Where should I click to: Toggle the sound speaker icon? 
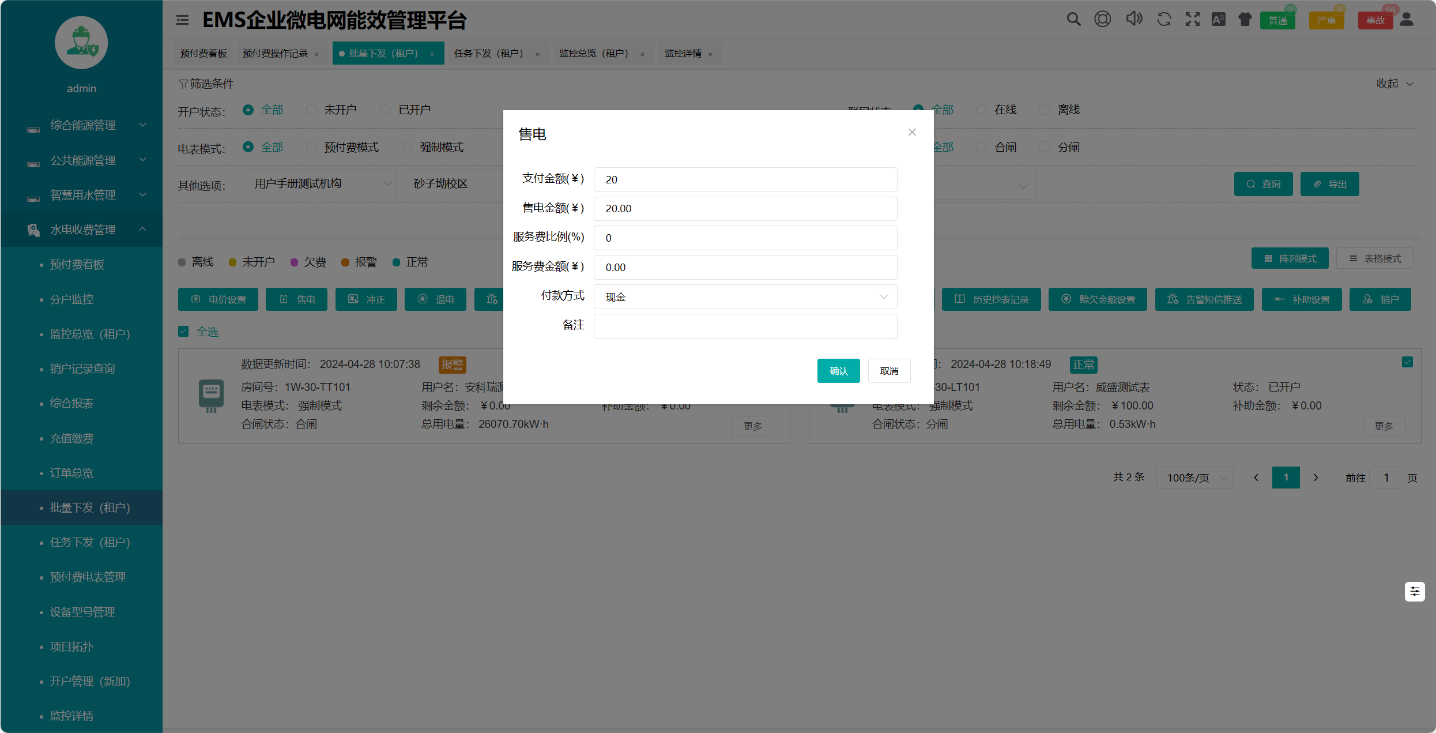click(1133, 19)
